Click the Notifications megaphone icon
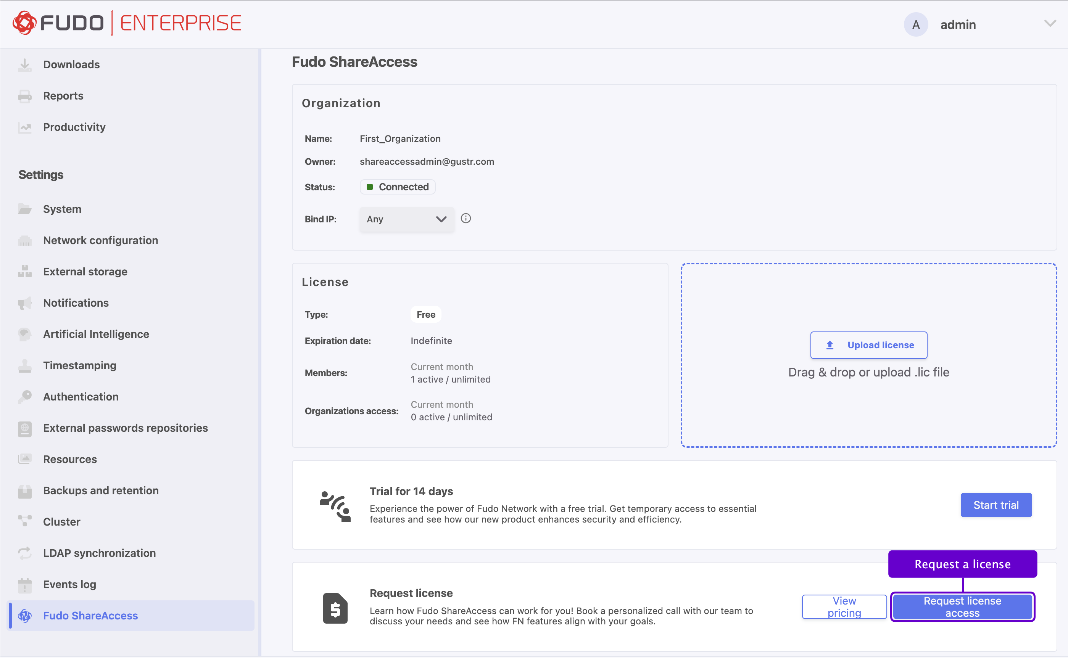This screenshot has height=661, width=1068. coord(25,303)
